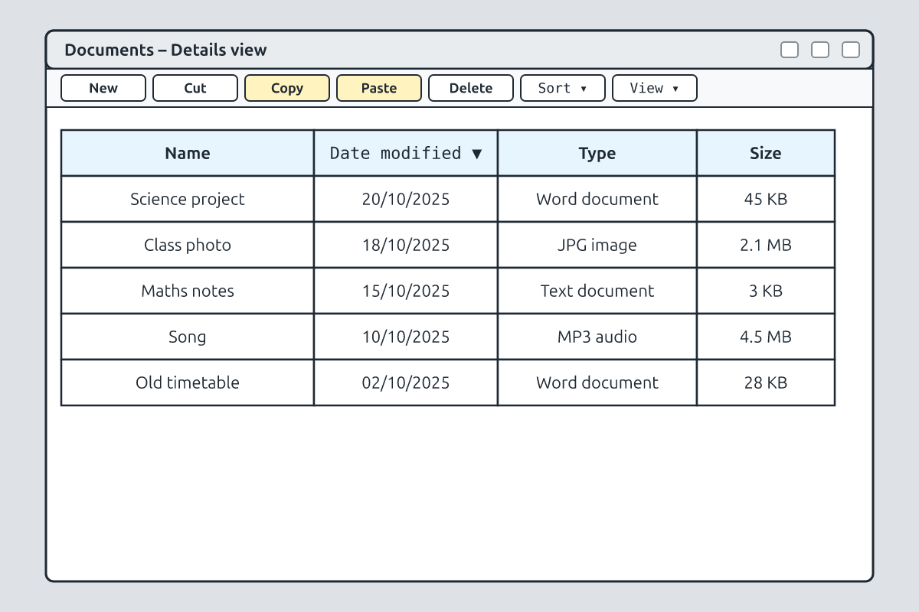This screenshot has height=612, width=919.
Task: Click the JPG image type cell
Action: (x=597, y=245)
